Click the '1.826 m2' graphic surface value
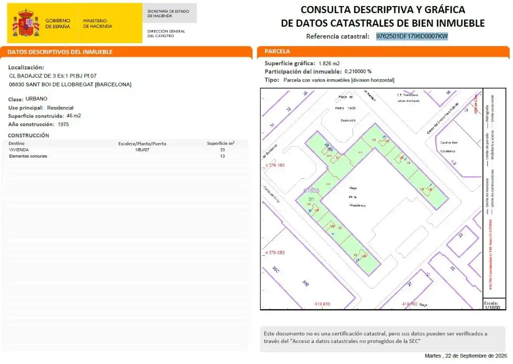Image resolution: width=513 pixels, height=364 pixels. tap(329, 63)
